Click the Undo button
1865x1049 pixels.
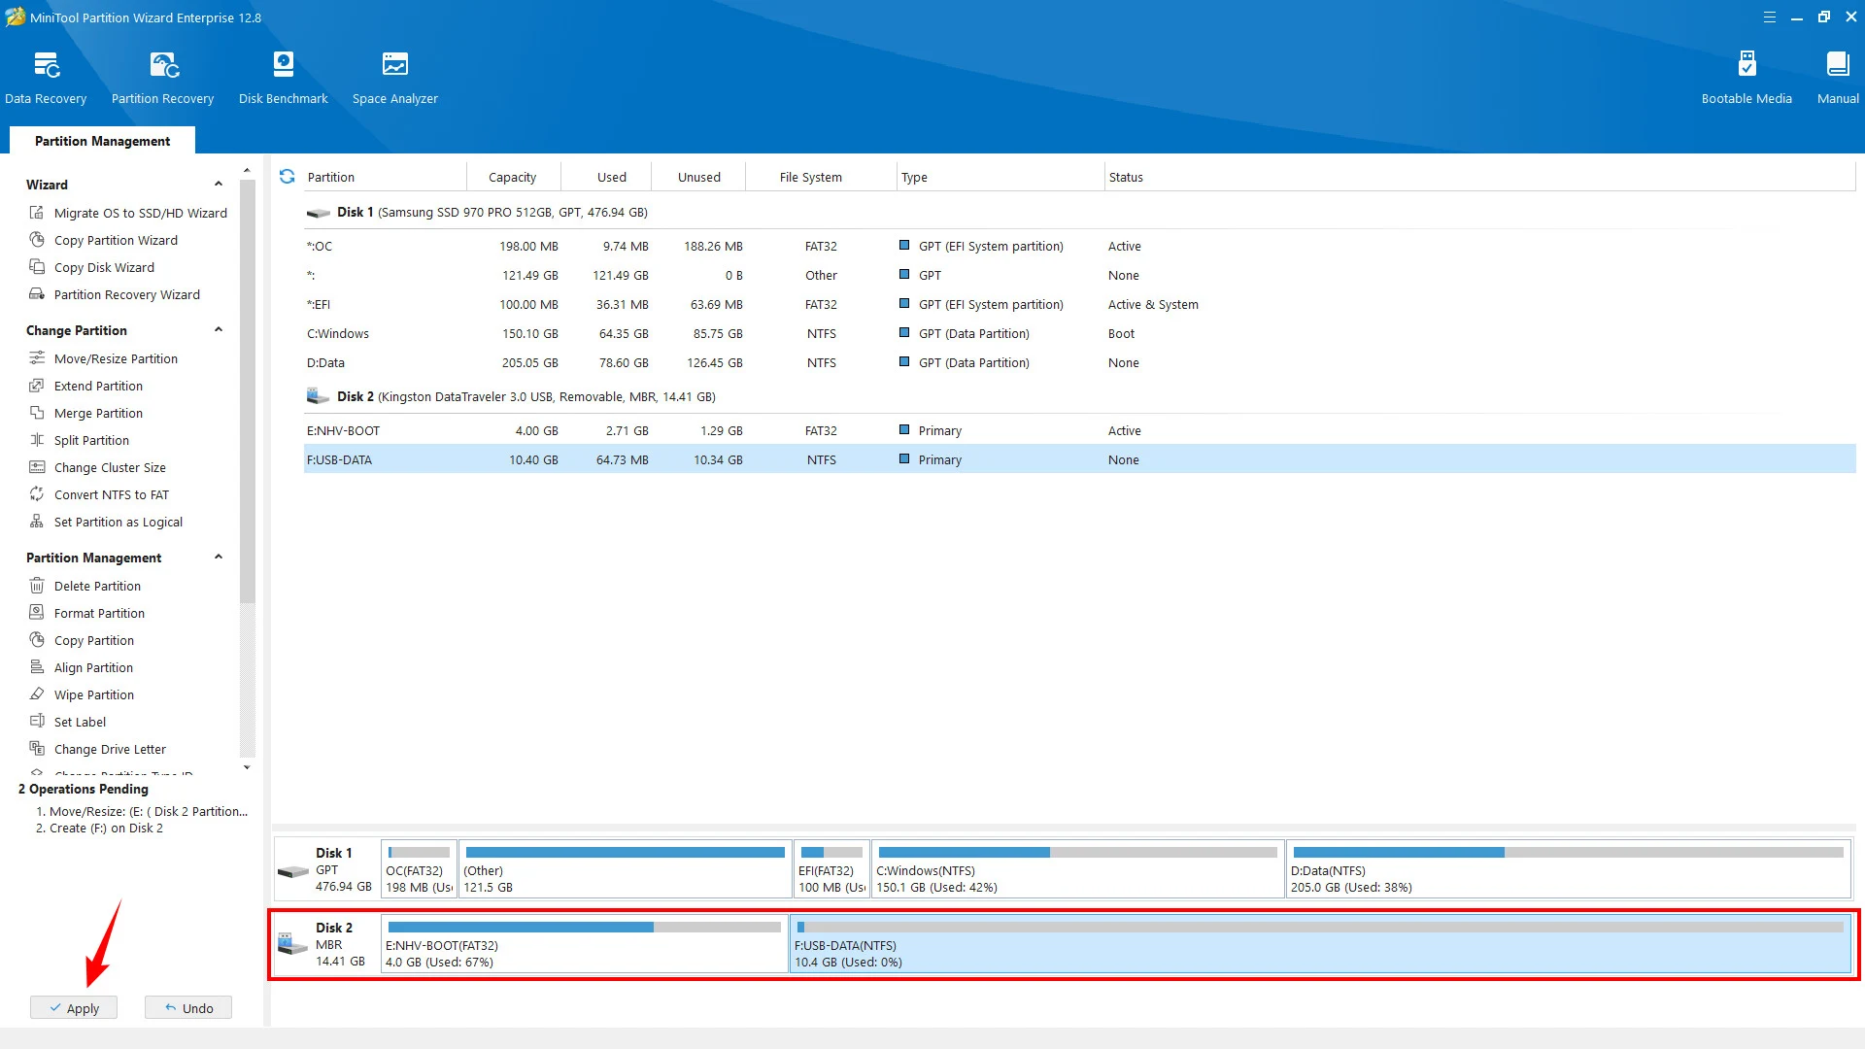click(188, 1008)
